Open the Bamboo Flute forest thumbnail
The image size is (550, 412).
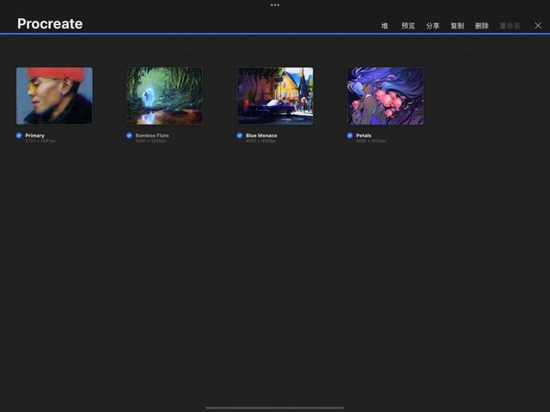click(x=164, y=95)
